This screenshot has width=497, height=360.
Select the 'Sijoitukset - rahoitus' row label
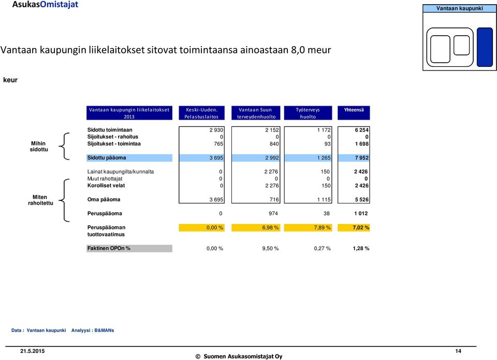point(112,137)
